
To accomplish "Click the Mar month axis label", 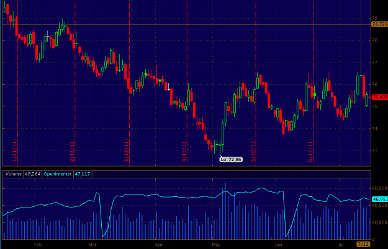I will [92, 245].
